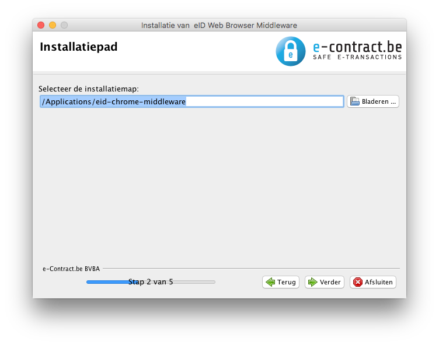Open the folder browser via Bladeren text
Screen dimensions: 439x345
(379, 101)
